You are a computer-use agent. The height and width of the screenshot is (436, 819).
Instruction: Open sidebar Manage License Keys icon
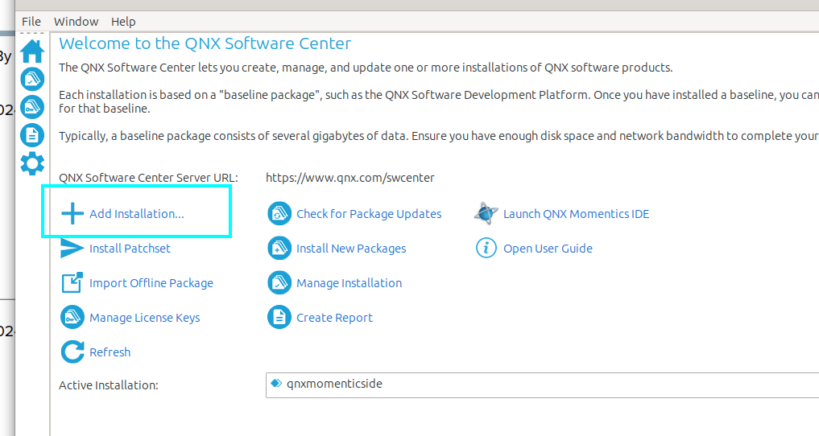click(32, 107)
